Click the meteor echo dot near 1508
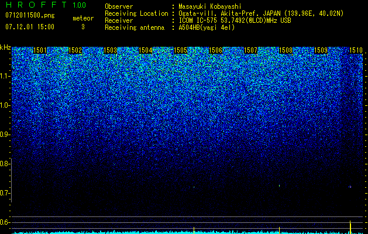The image size is (368, 234). click(x=279, y=185)
